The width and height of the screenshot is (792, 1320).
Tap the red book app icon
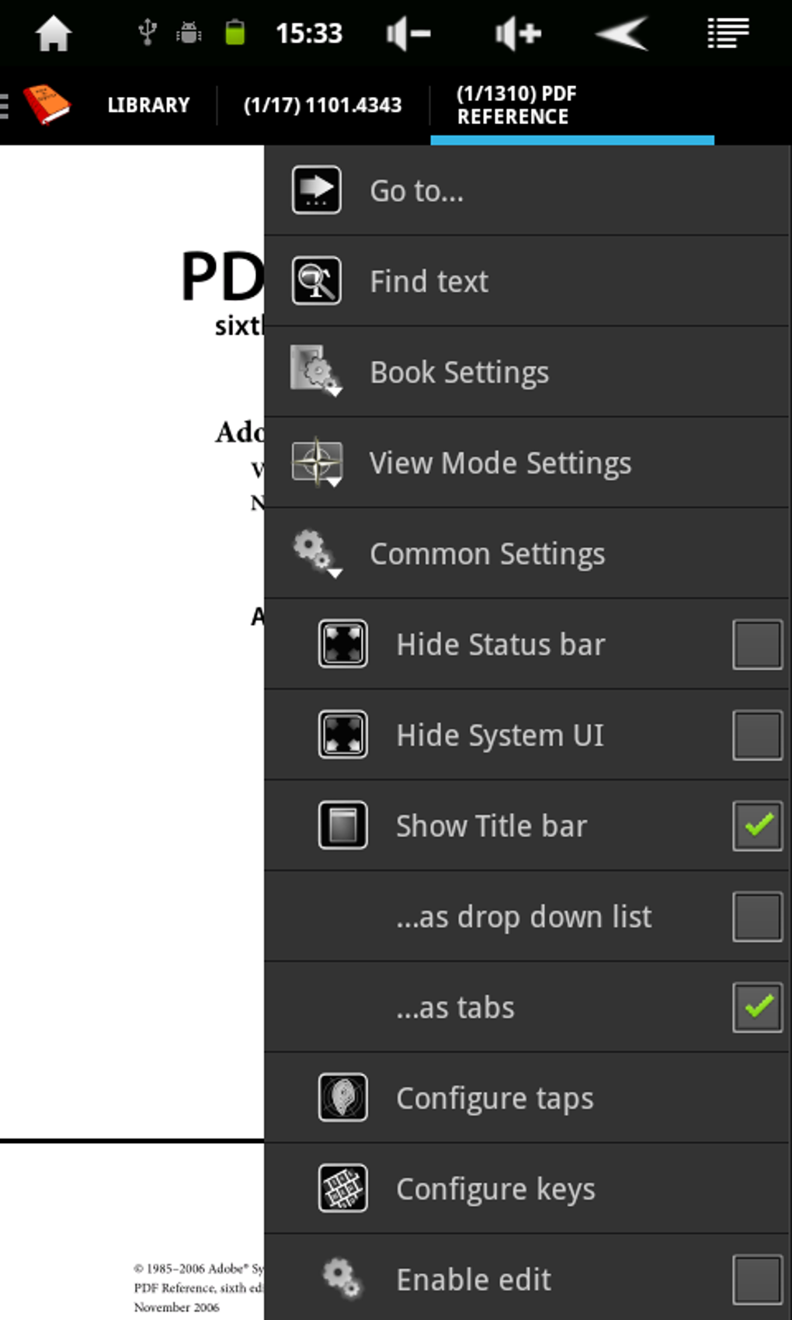click(x=46, y=104)
